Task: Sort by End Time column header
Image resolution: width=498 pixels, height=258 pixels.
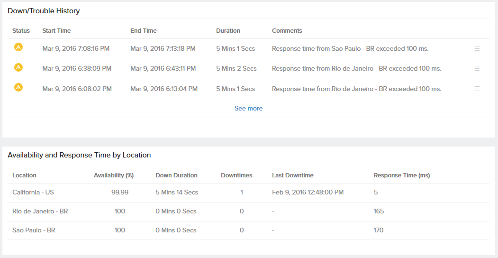Action: 144,31
